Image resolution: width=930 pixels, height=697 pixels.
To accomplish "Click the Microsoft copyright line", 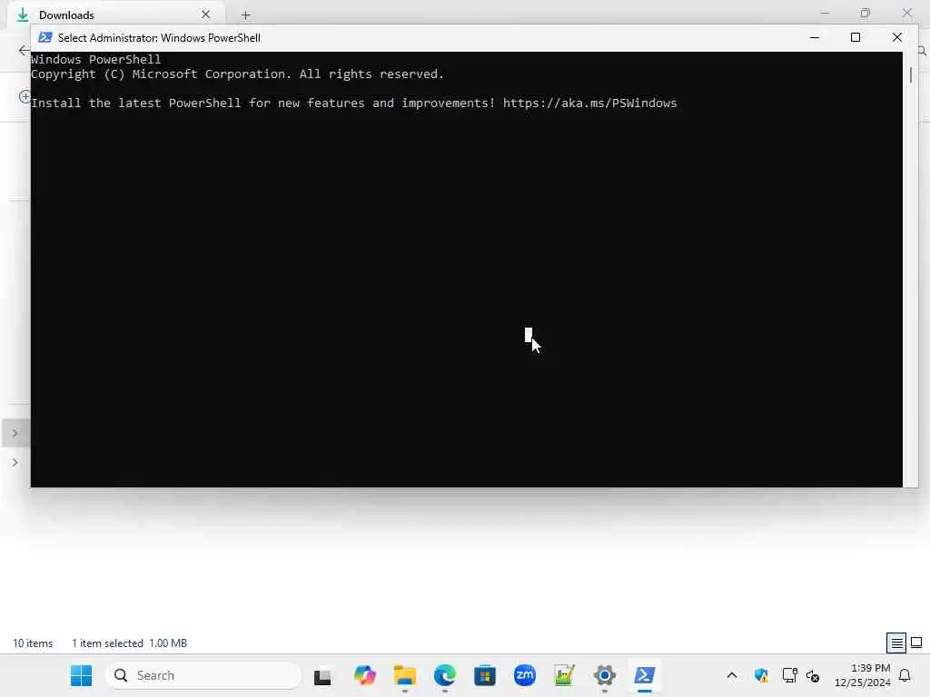I will coord(237,74).
